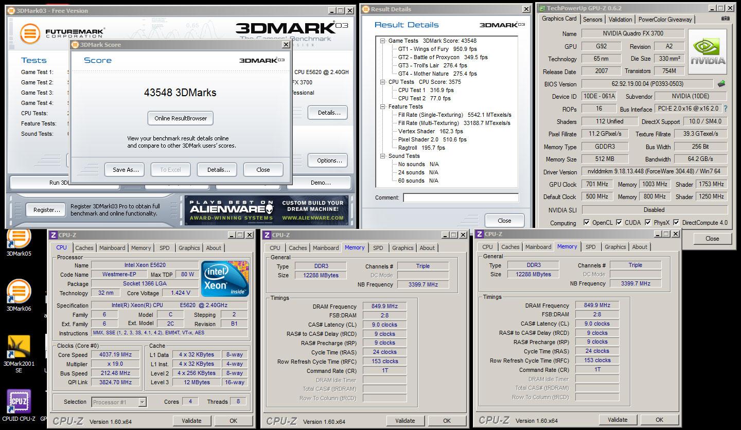Image resolution: width=741 pixels, height=430 pixels.
Task: Launch the 3DMark2001 SE desktop shortcut
Action: pyautogui.click(x=19, y=353)
